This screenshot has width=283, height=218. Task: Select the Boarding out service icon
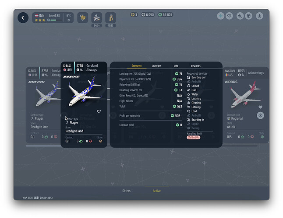coord(188,77)
